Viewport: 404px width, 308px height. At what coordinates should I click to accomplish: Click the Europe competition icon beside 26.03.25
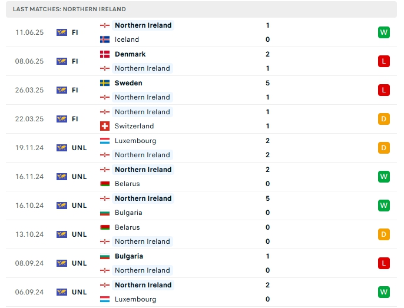pos(62,90)
